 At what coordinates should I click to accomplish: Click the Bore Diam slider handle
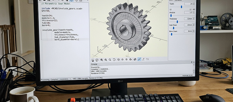pos(171,34)
